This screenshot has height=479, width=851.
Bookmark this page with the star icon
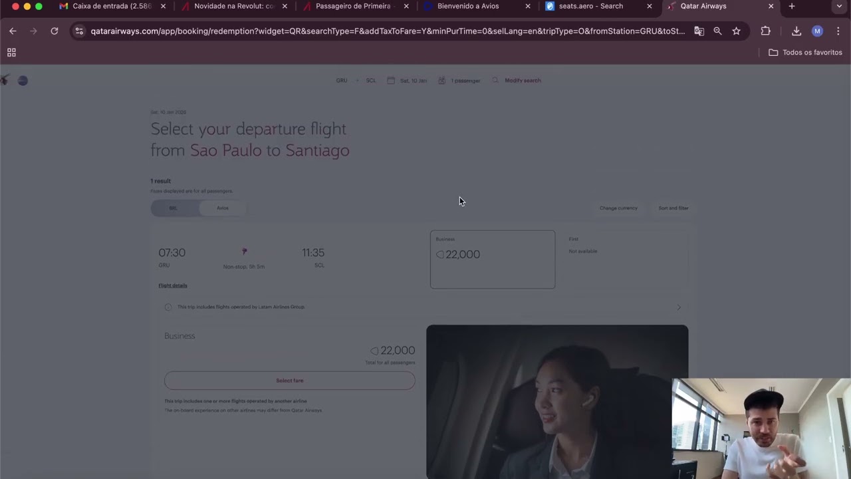pyautogui.click(x=736, y=31)
